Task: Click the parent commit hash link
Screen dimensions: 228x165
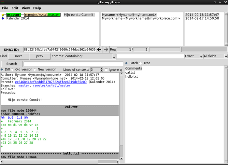Action: click(x=51, y=82)
